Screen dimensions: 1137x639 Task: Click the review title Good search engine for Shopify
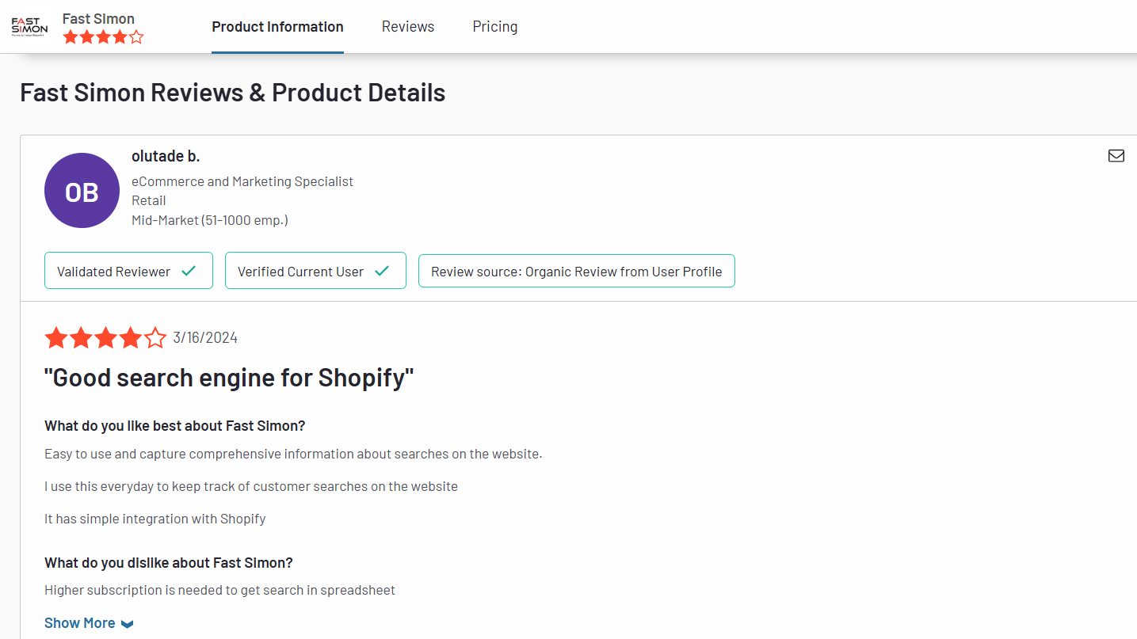point(229,378)
